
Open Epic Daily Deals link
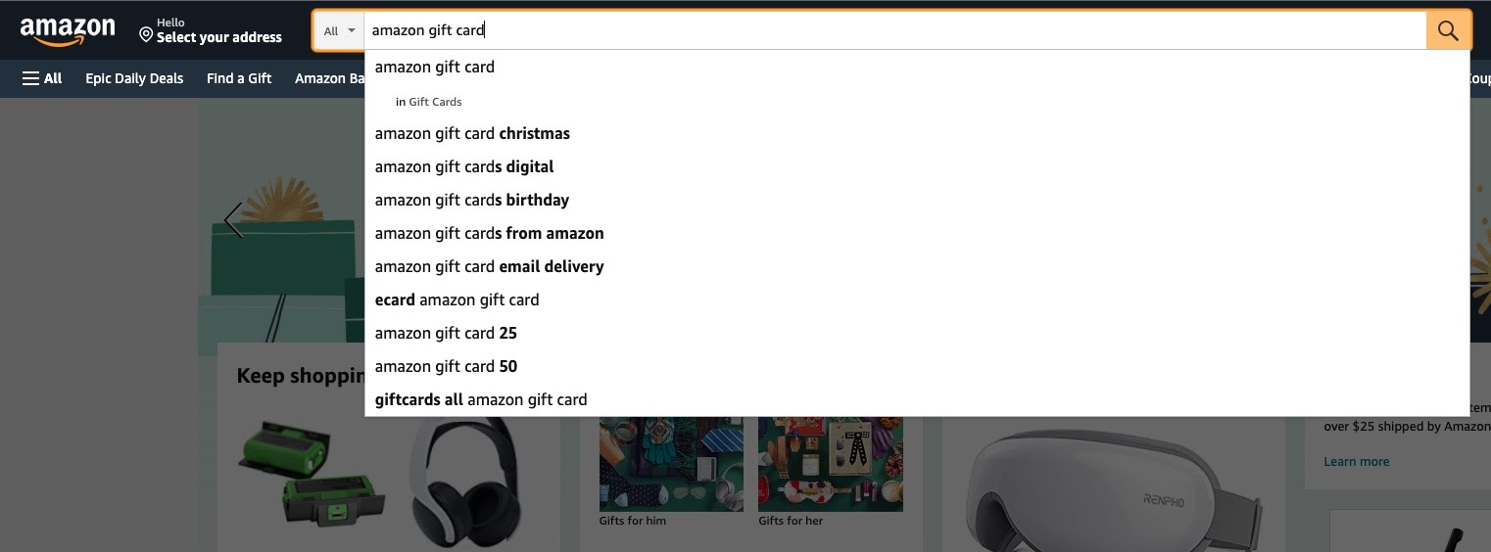tap(134, 78)
